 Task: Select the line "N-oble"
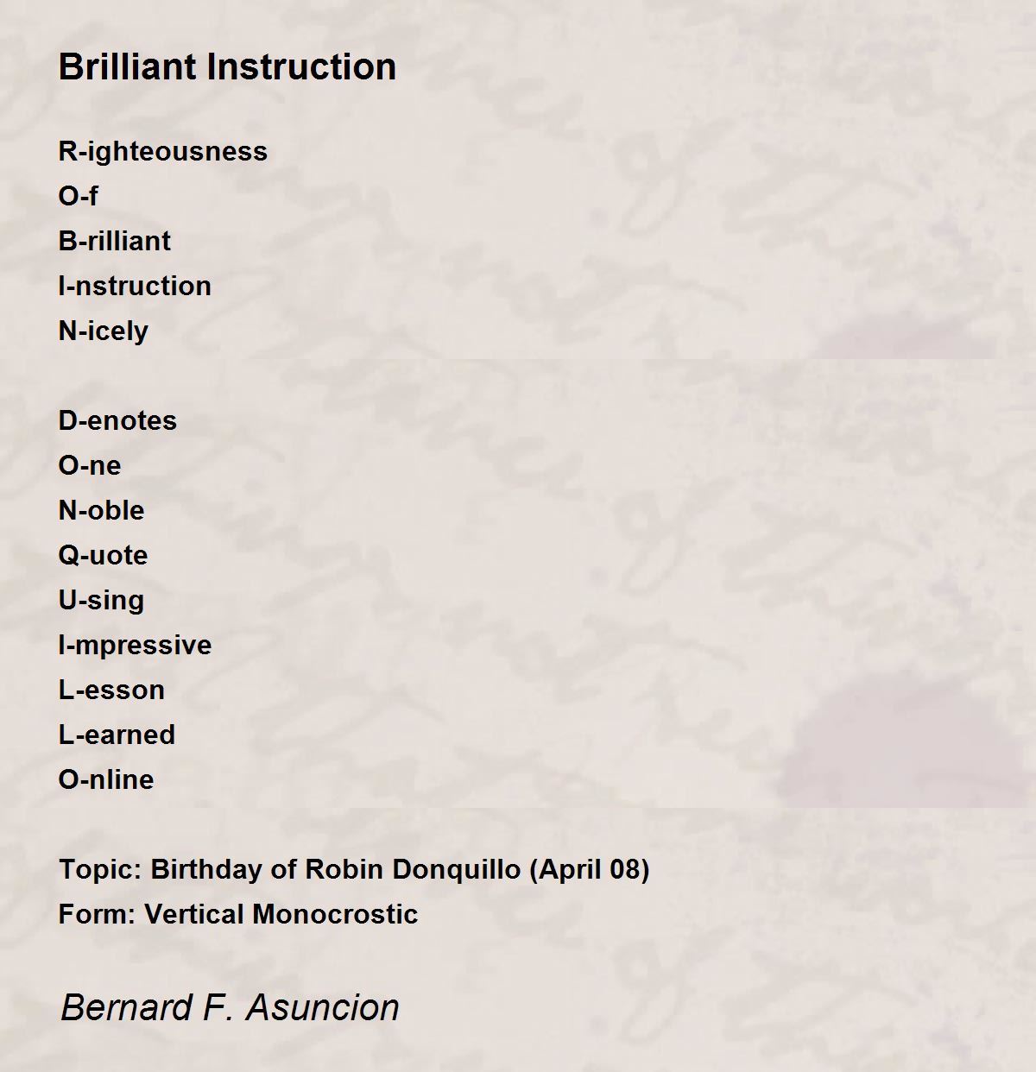101,511
